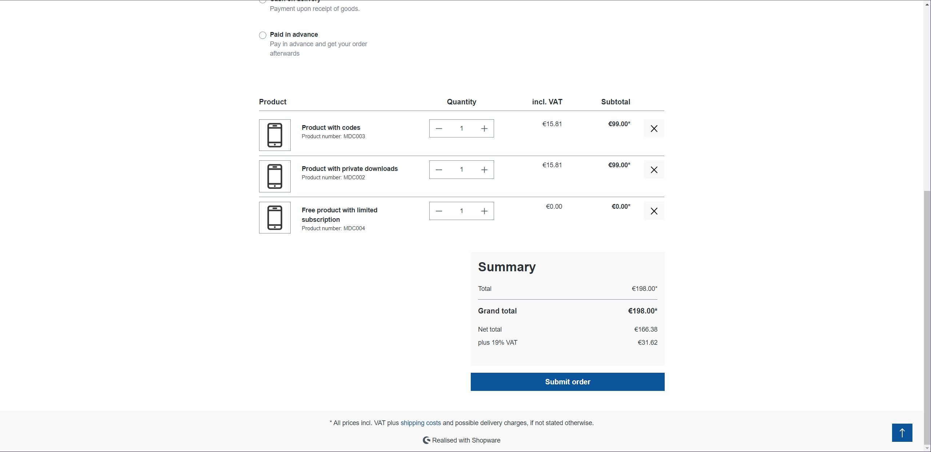The width and height of the screenshot is (931, 452).
Task: Click Product number: MDC003 text
Action: tap(333, 136)
